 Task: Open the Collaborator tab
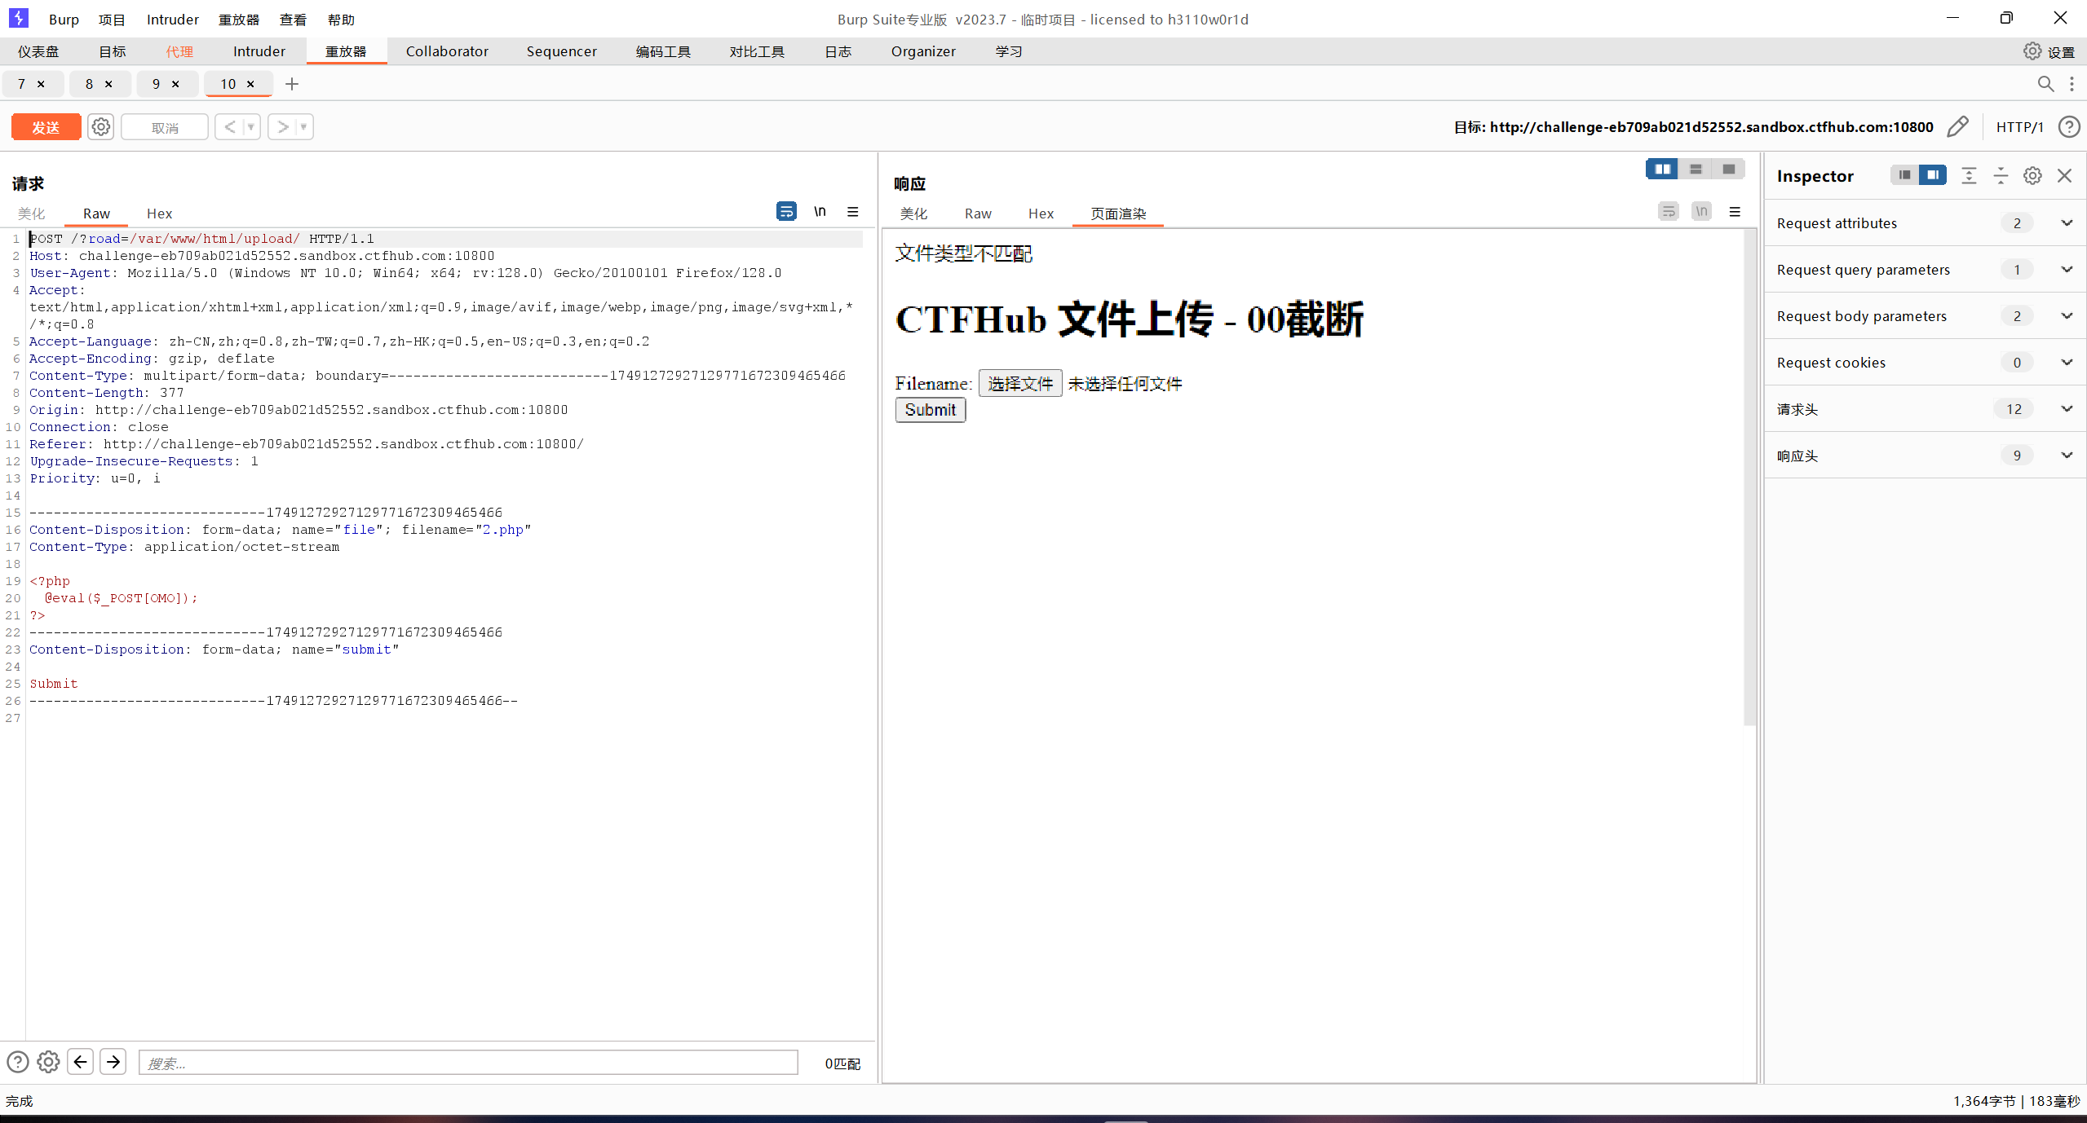tap(447, 51)
